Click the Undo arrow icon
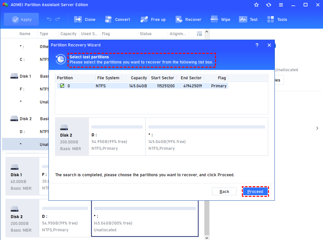Screen dimensions: 323x240 click(x=49, y=19)
